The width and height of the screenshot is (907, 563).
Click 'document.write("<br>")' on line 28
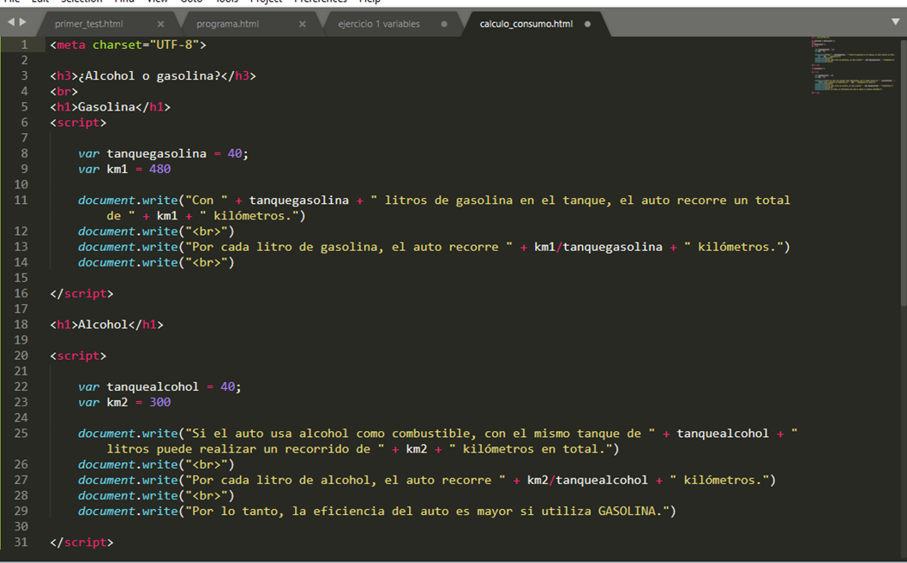(x=156, y=496)
